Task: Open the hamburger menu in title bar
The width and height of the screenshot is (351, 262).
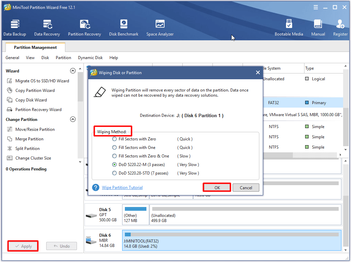Action: 316,8
